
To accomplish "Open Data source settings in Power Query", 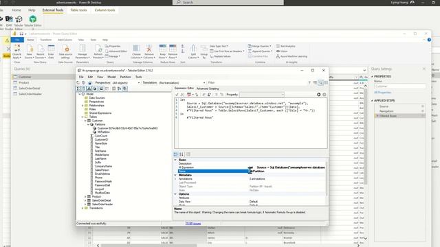I will click(x=65, y=51).
